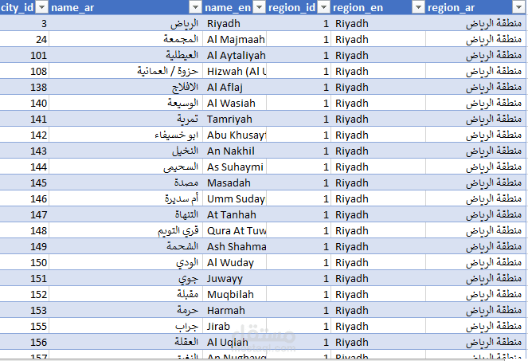The width and height of the screenshot is (528, 361).
Task: Select the Arabic name cell 'العيطلية'
Action: [x=126, y=55]
